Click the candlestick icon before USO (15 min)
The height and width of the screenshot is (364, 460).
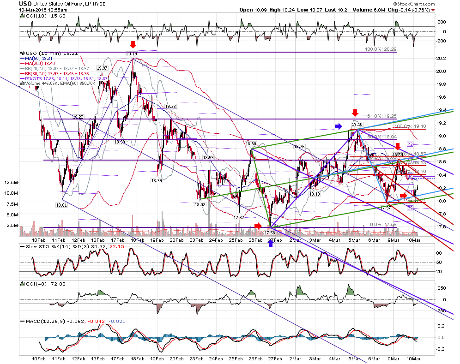tap(22, 53)
